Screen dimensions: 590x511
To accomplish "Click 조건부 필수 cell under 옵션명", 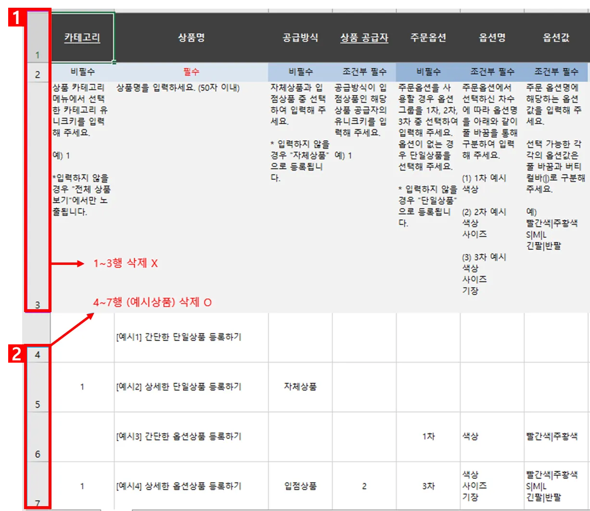I will point(492,73).
